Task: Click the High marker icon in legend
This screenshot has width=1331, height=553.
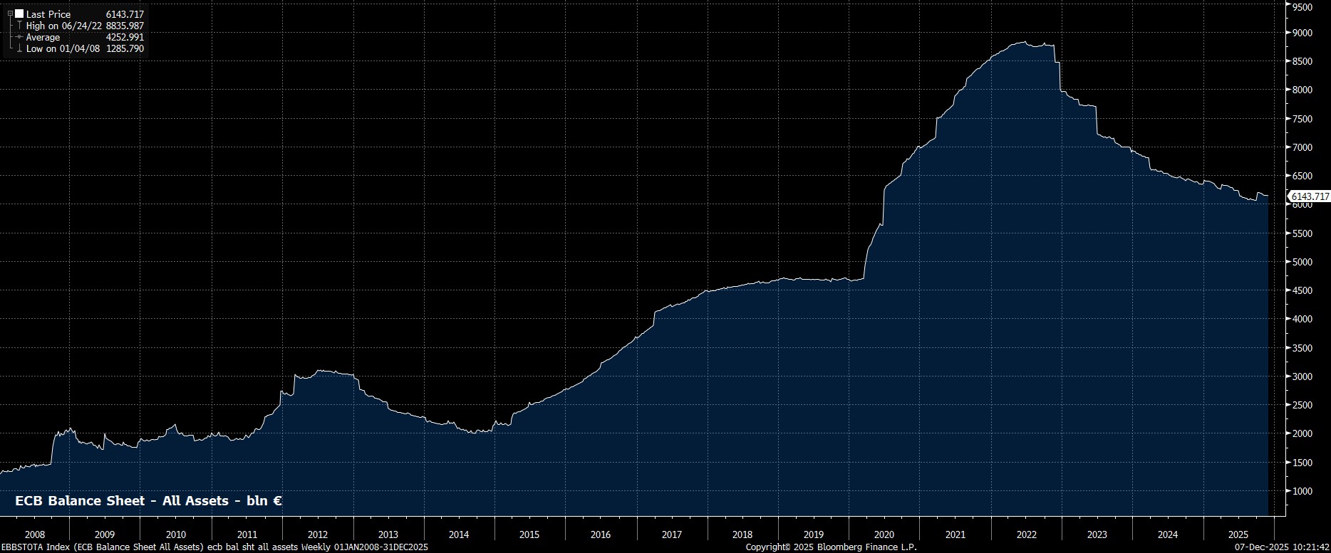Action: pos(19,26)
